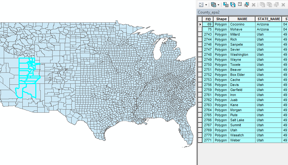The width and height of the screenshot is (288, 165).
Task: Click the Tooele name cell
Action: click(242, 65)
